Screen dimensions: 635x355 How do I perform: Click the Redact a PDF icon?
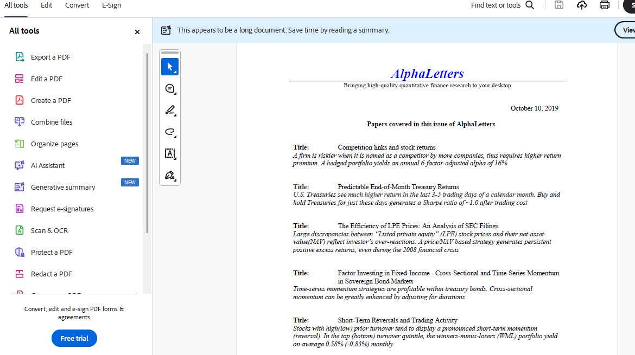coord(20,274)
